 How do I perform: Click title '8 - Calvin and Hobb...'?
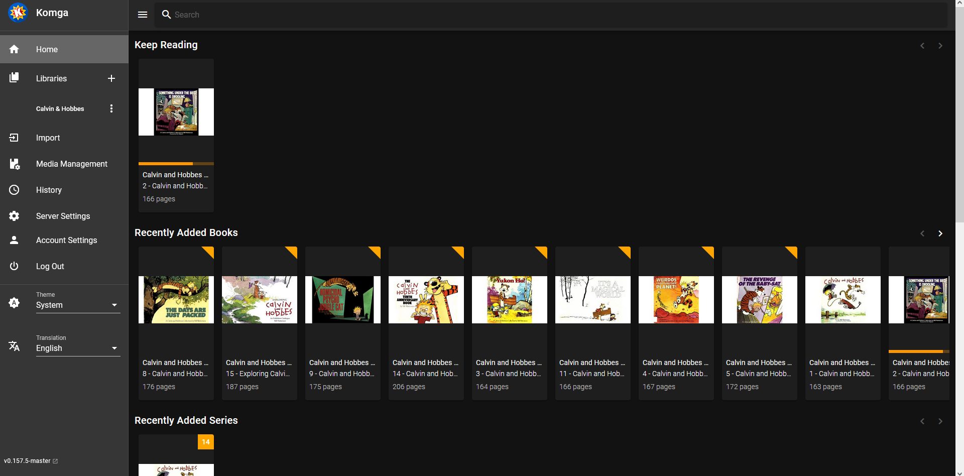point(175,374)
